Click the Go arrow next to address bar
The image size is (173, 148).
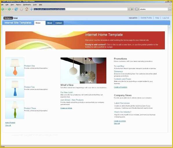pyautogui.click(x=132, y=9)
